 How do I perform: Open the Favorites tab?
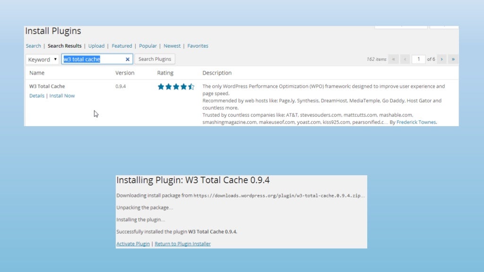(x=198, y=46)
